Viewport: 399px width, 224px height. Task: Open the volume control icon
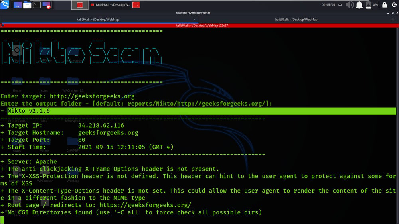coord(350,5)
